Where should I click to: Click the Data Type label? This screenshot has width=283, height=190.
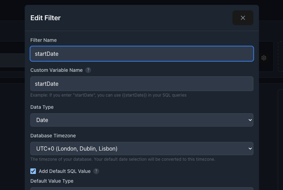click(x=42, y=107)
